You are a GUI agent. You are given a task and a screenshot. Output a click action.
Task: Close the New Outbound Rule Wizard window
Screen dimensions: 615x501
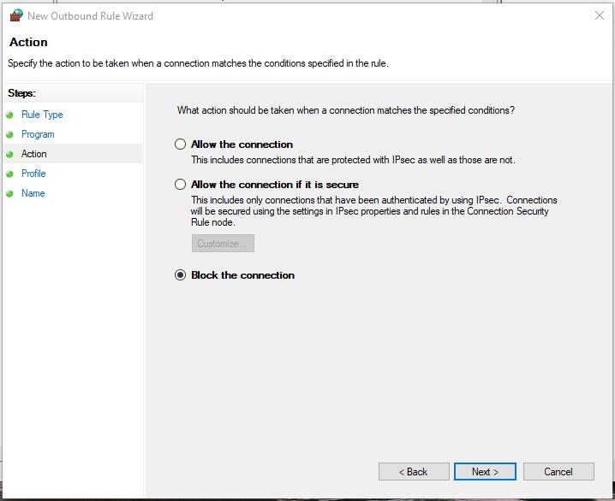click(x=600, y=15)
